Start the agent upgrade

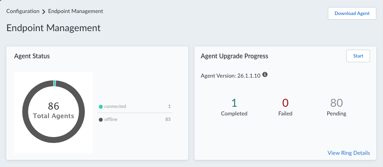tap(358, 56)
